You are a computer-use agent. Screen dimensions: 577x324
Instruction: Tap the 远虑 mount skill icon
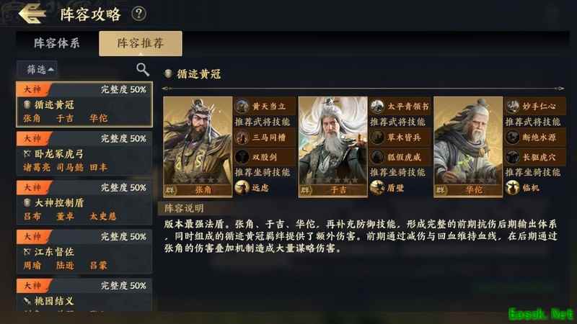(242, 188)
